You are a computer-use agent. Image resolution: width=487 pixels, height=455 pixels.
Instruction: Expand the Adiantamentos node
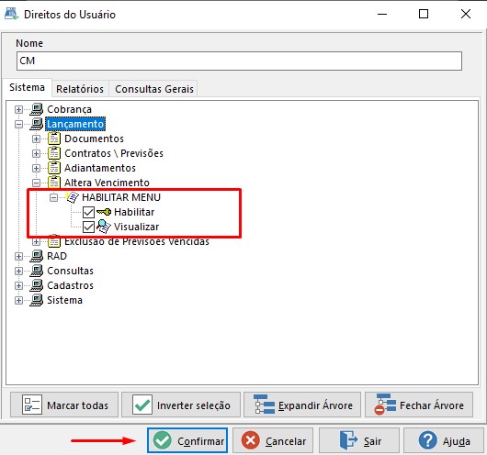tap(36, 168)
